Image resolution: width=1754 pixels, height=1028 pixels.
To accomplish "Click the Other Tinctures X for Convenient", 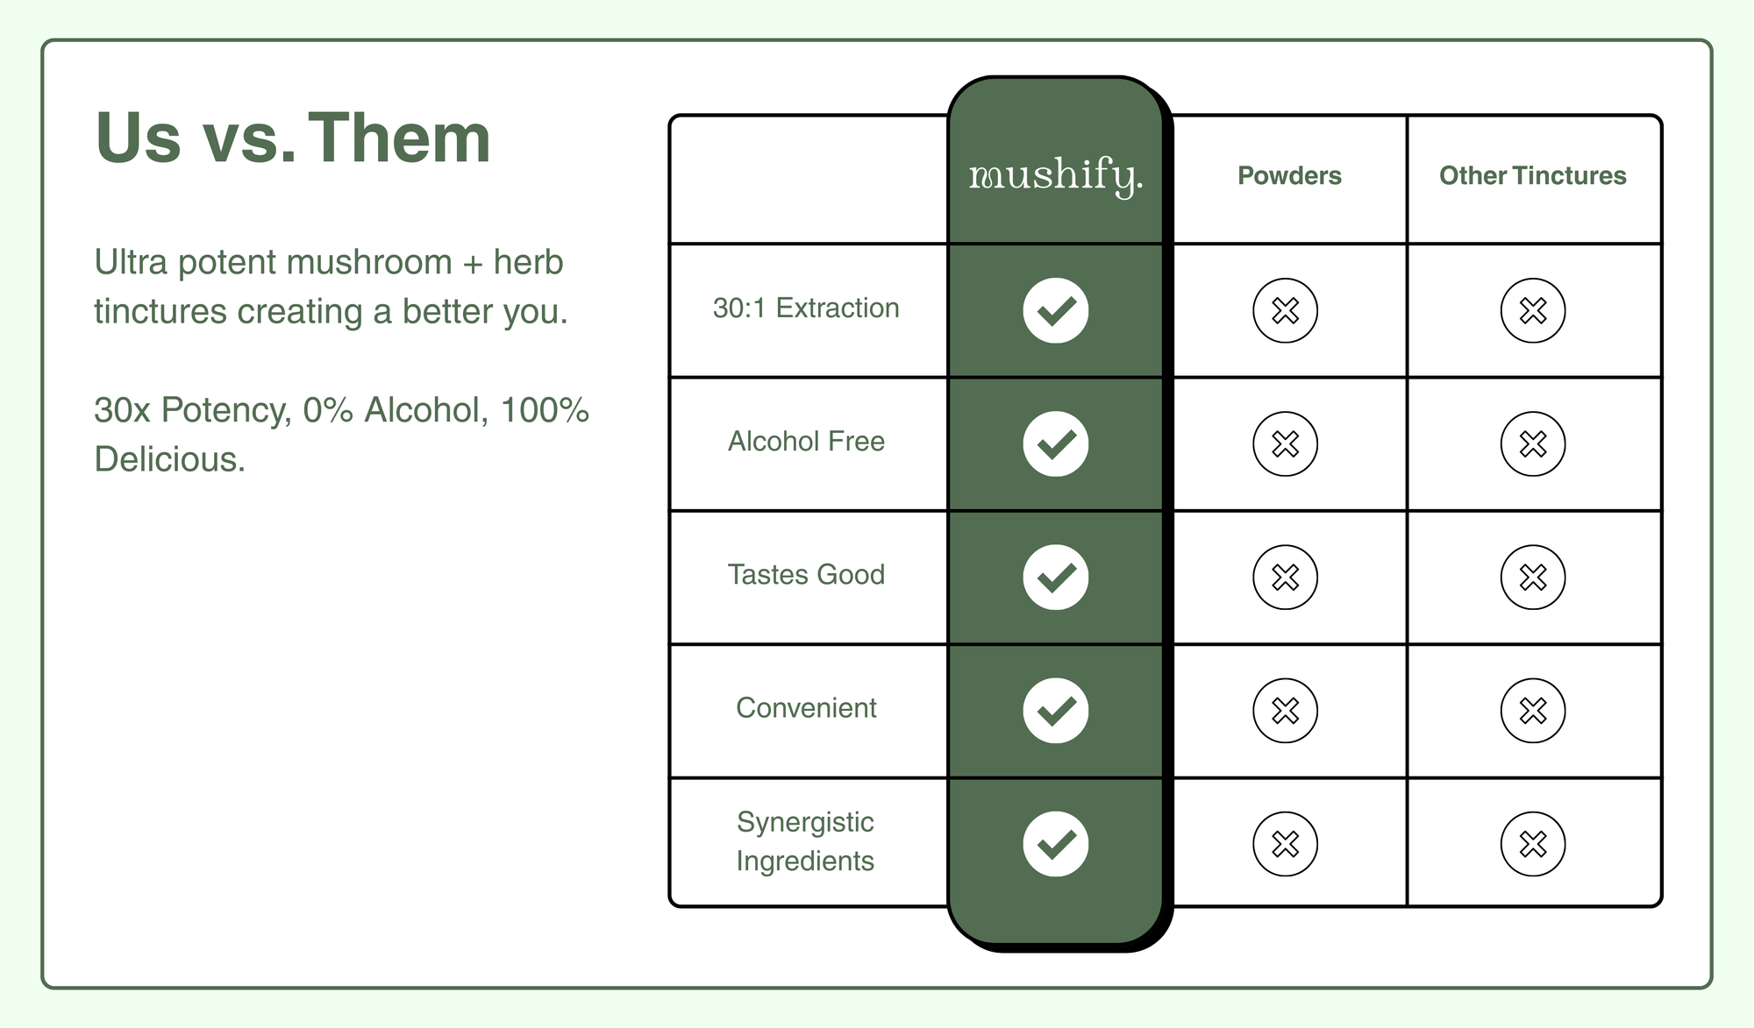I will [x=1533, y=711].
